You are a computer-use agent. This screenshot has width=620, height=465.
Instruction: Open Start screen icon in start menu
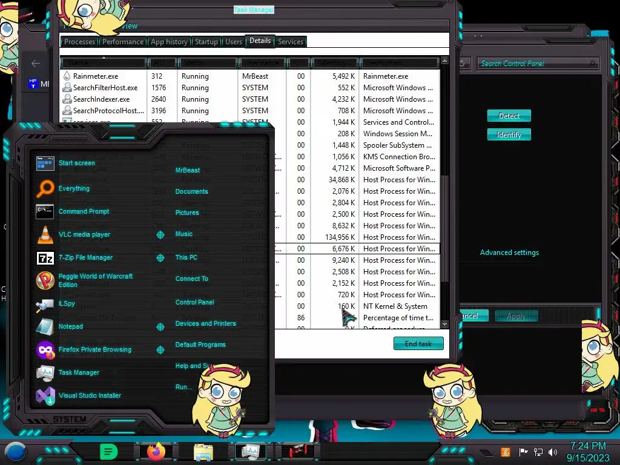click(45, 163)
